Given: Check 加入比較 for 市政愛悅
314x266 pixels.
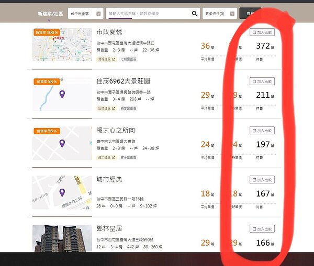Looking at the screenshot, I should 262,32.
